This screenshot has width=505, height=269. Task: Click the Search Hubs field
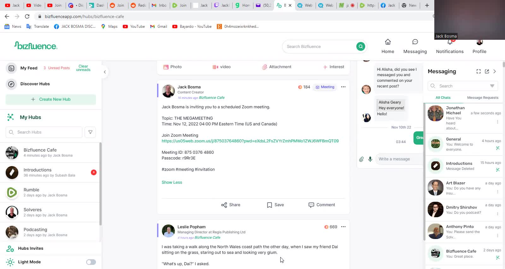[x=44, y=132]
